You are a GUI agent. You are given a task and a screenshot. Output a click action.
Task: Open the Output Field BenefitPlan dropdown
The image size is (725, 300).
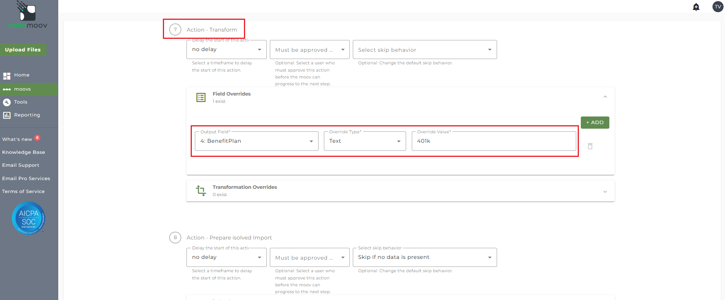click(257, 141)
